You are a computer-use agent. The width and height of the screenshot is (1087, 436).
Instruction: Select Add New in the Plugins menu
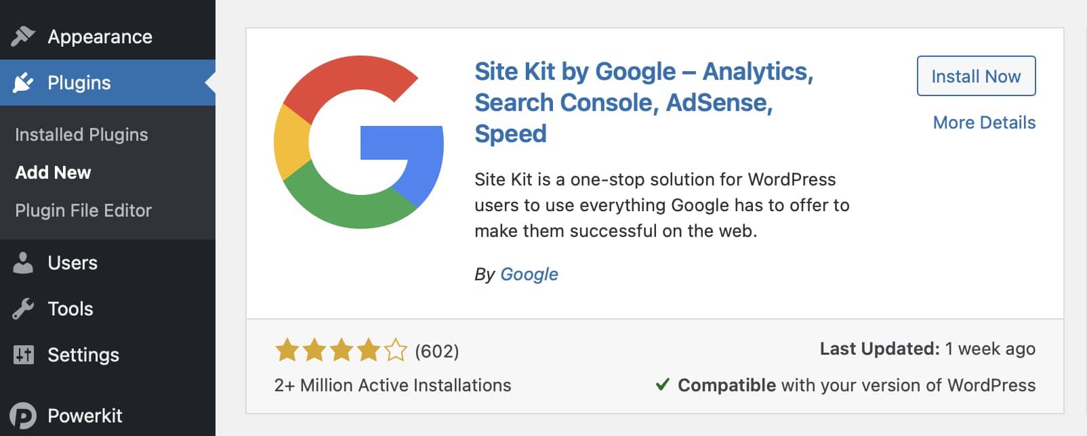(x=53, y=173)
